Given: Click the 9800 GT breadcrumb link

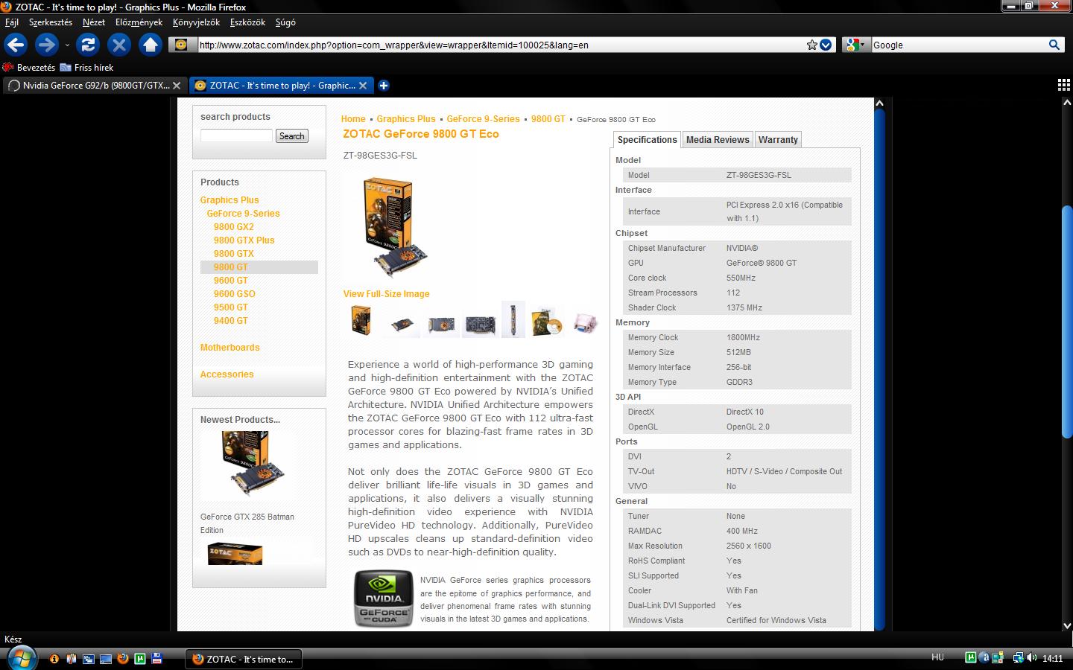Looking at the screenshot, I should tap(548, 119).
